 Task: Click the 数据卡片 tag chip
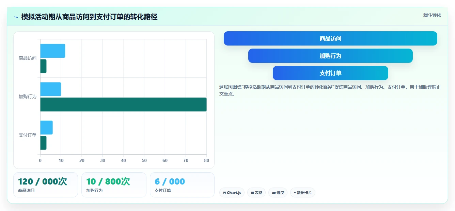pyautogui.click(x=303, y=193)
